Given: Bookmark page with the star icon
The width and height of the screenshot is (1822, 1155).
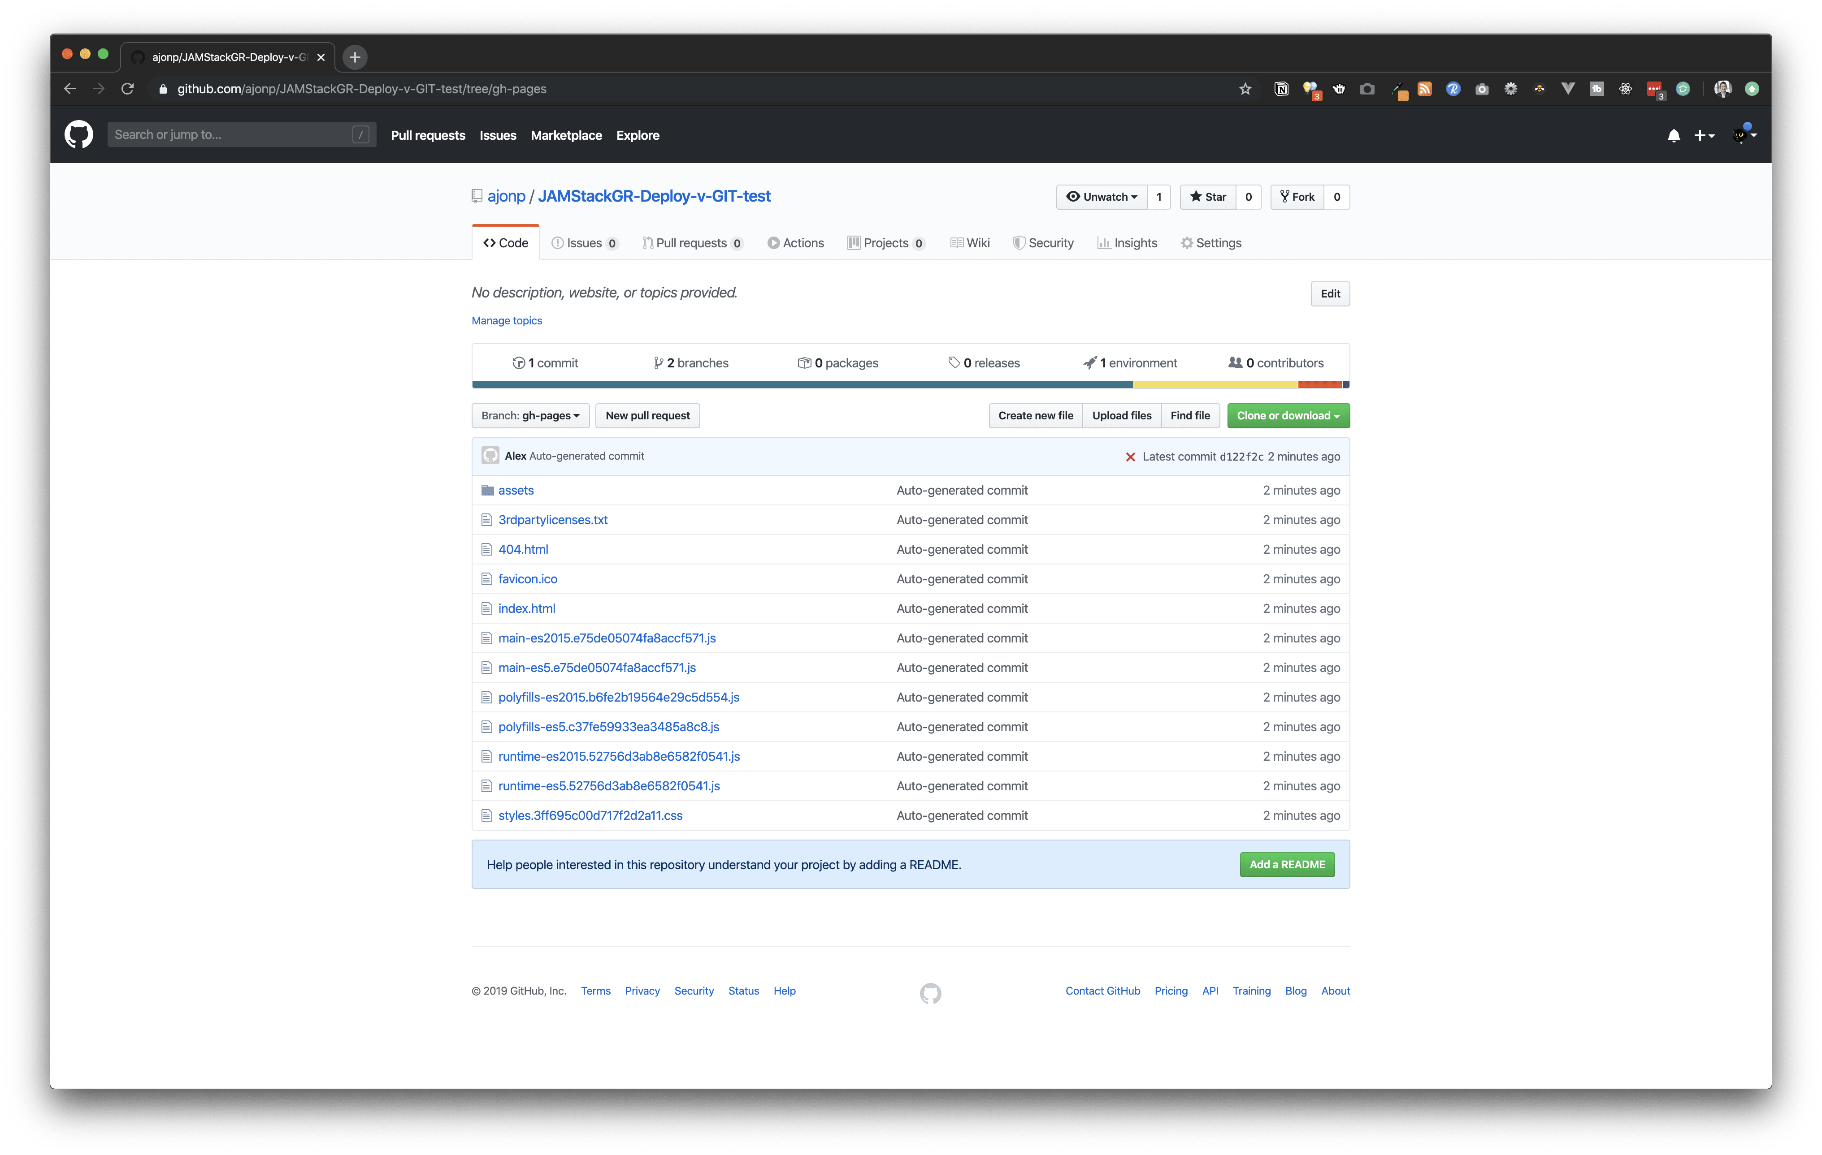Looking at the screenshot, I should click(x=1245, y=89).
